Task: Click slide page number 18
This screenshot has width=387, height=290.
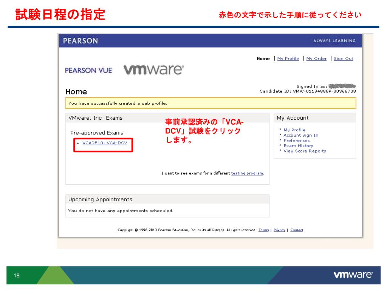Action: tap(17, 275)
